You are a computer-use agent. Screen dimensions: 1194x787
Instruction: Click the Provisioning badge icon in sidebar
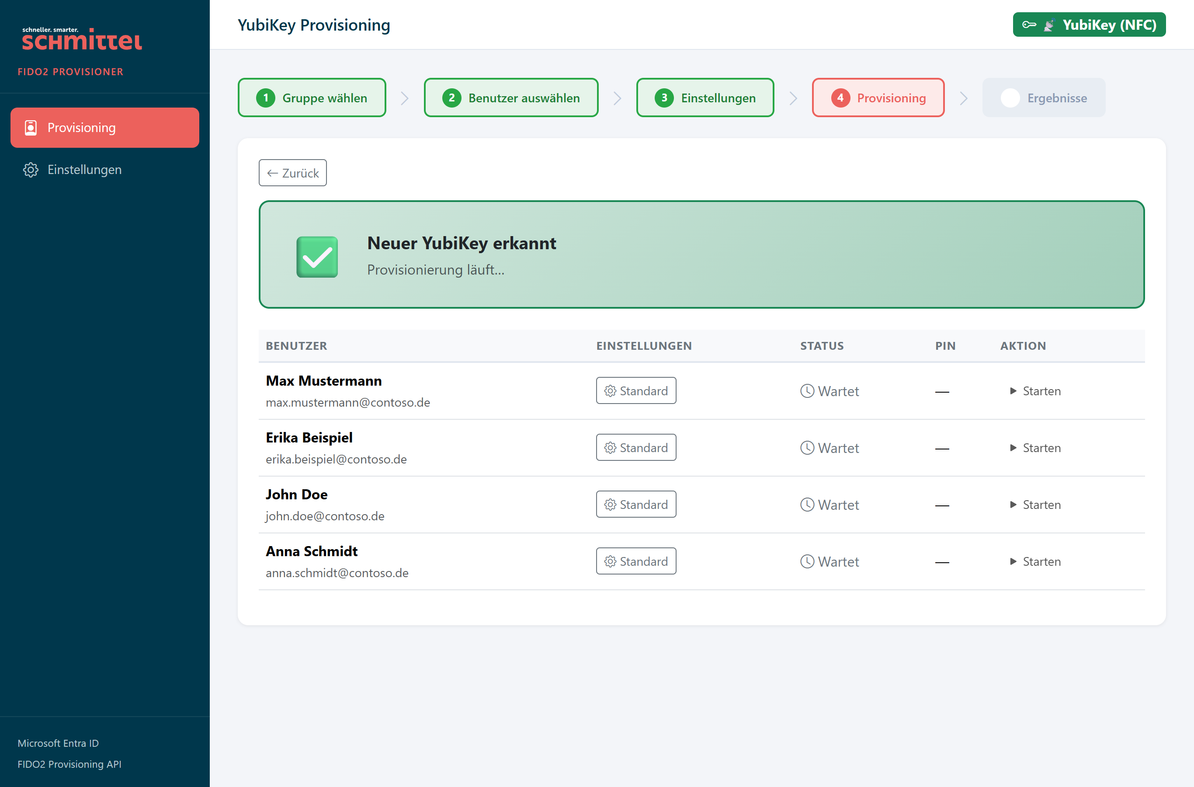pyautogui.click(x=31, y=128)
